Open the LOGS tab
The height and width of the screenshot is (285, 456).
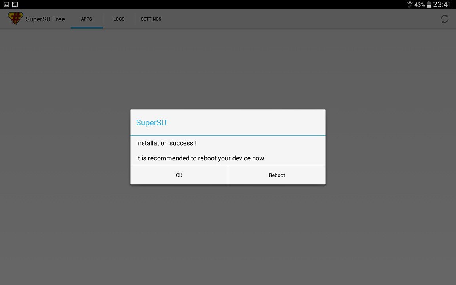click(118, 19)
